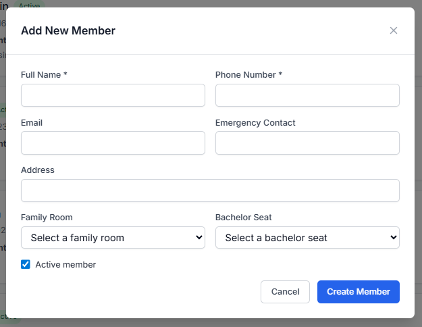Expand the 'Select a bachelor seat' dropdown
Viewport: 422px width, 327px height.
[307, 238]
